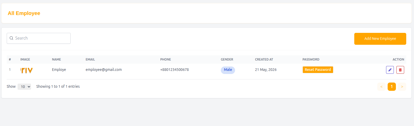Click the All Employee page heading
414x126 pixels.
[x=24, y=13]
